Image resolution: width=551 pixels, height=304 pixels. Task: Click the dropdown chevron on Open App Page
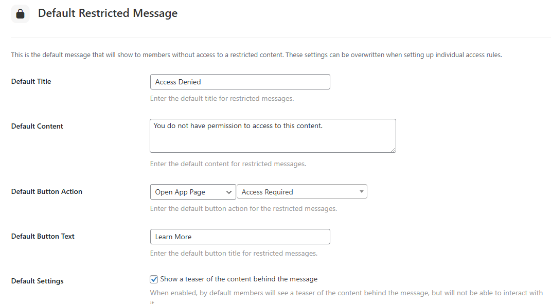point(227,191)
